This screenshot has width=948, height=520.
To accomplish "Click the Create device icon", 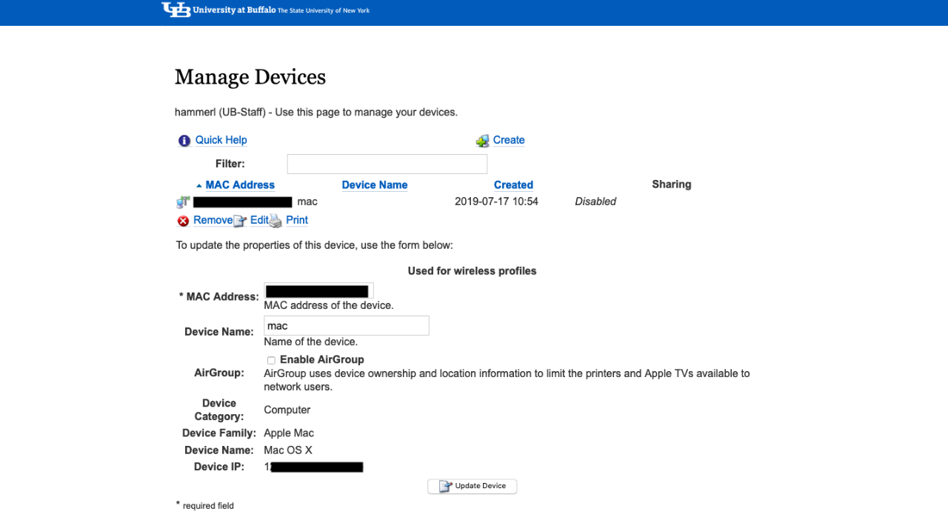I will (x=482, y=141).
